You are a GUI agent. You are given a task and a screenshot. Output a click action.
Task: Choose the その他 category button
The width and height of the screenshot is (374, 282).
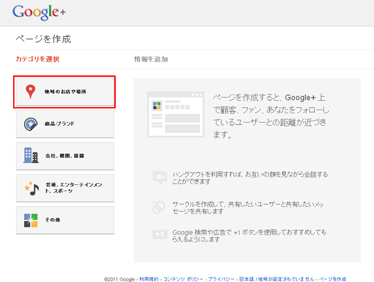coord(65,220)
